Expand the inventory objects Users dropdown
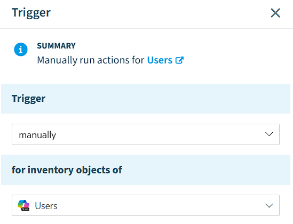Screen dimensions: 293x224 (x=146, y=205)
